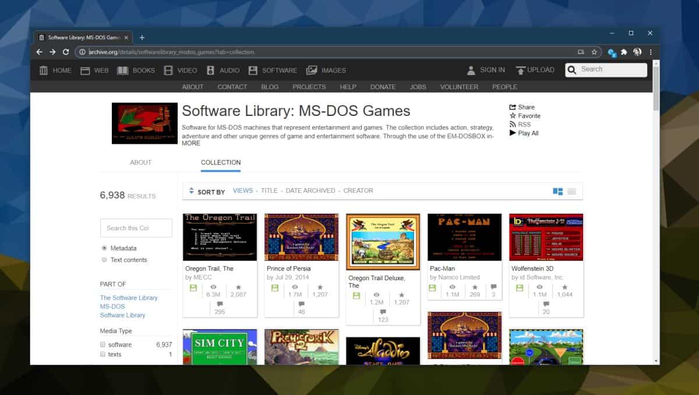Open the Prince of Persia thumbnail
The height and width of the screenshot is (395, 699).
(301, 238)
